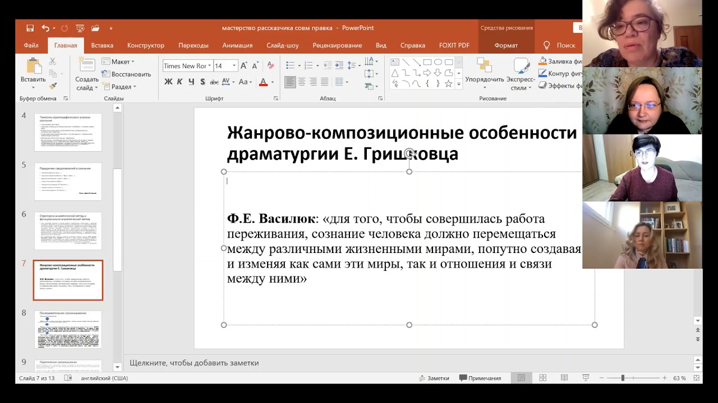Open the Макет layout dropdown
Image resolution: width=718 pixels, height=403 pixels.
click(x=118, y=62)
